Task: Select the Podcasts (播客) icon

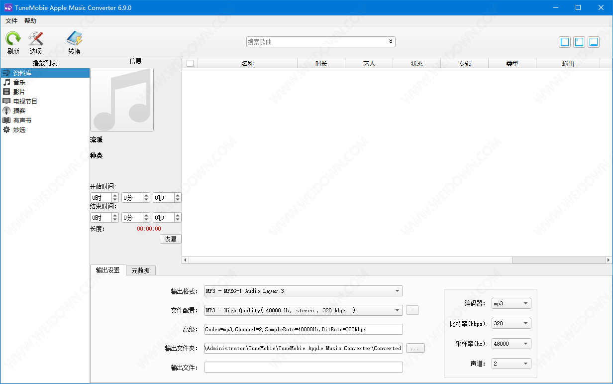Action: [x=6, y=111]
